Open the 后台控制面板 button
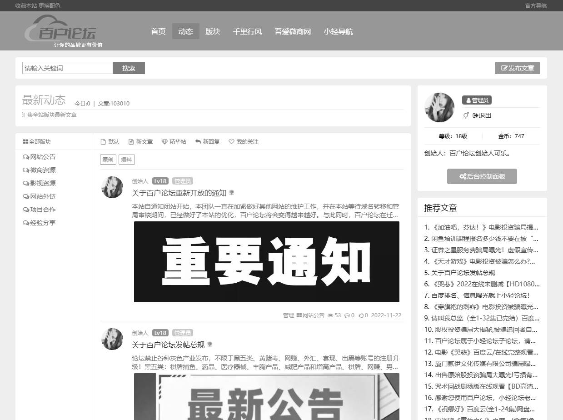 point(482,176)
